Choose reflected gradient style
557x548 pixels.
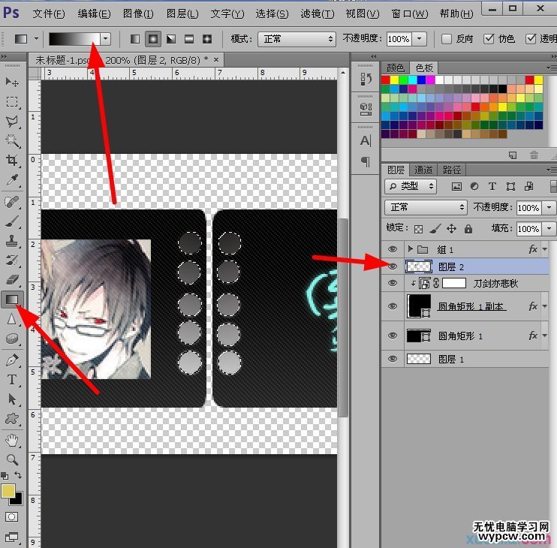(189, 39)
